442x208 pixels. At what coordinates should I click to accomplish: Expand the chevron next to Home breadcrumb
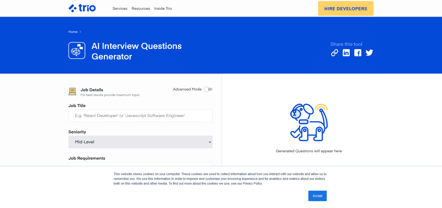[80, 32]
